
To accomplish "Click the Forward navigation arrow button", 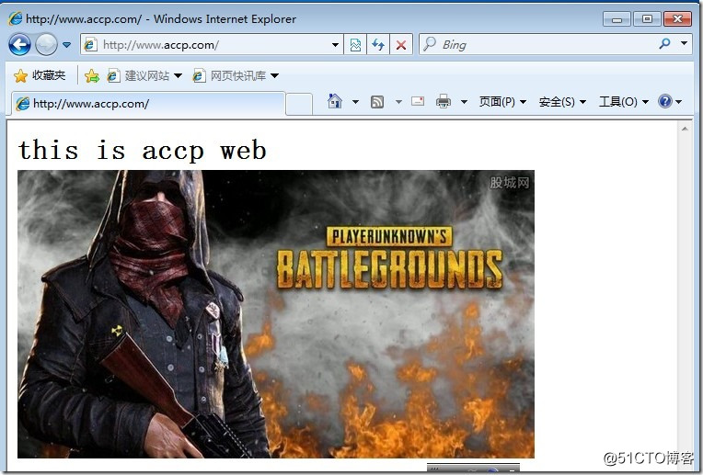I will coord(46,45).
